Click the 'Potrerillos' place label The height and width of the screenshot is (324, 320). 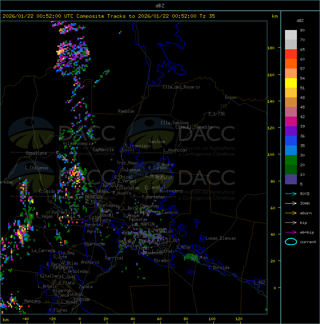pos(64,212)
